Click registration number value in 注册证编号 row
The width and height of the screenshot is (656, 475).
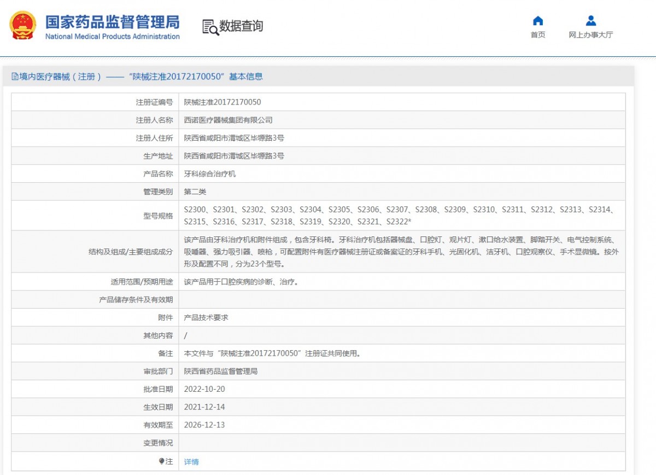(x=222, y=102)
